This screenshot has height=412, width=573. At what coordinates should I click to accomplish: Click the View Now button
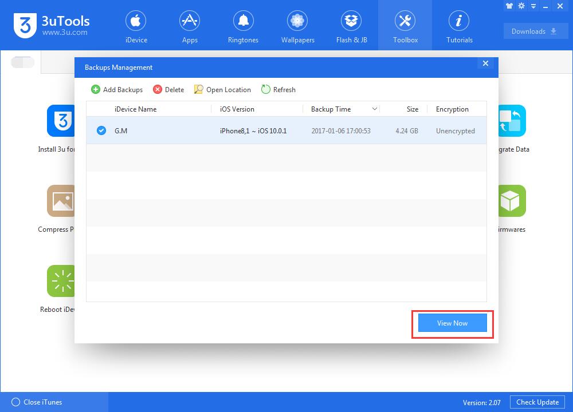tap(453, 323)
